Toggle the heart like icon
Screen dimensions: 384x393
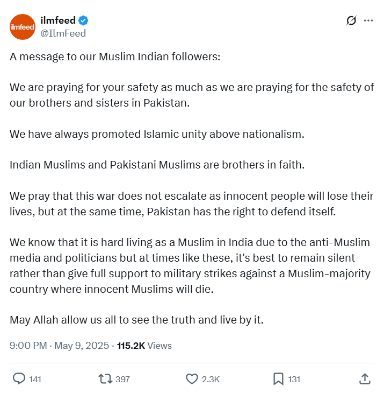pyautogui.click(x=192, y=379)
